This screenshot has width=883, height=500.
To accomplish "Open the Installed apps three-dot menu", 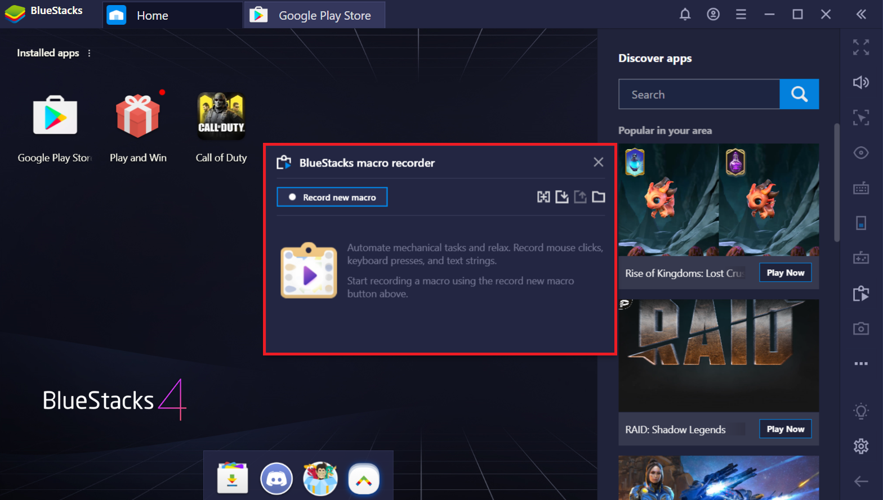I will point(89,53).
